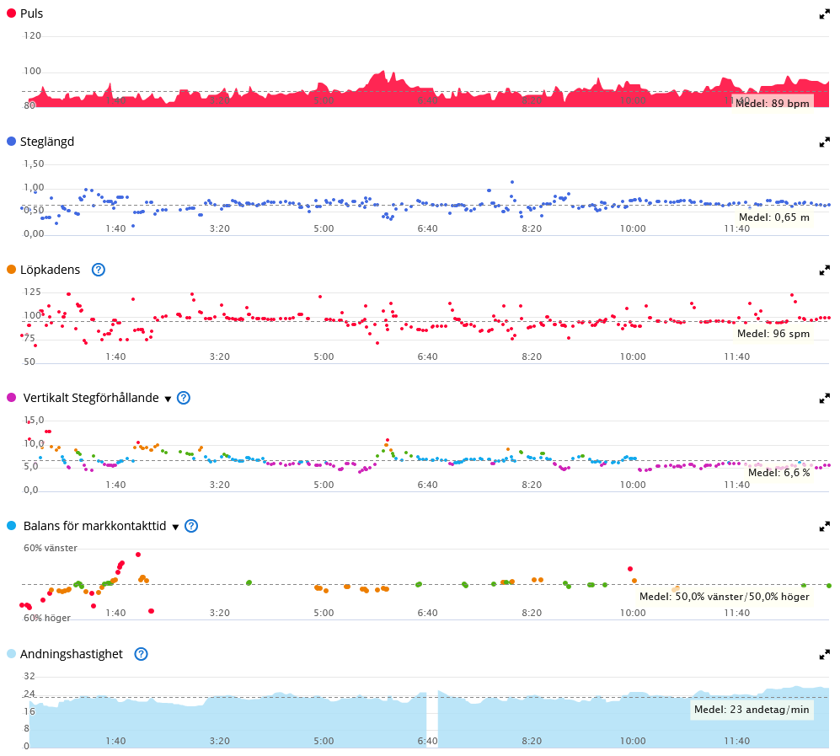Viewport: 840px width, 756px height.
Task: Open help for Balans för markkontakttid
Action: (x=191, y=526)
